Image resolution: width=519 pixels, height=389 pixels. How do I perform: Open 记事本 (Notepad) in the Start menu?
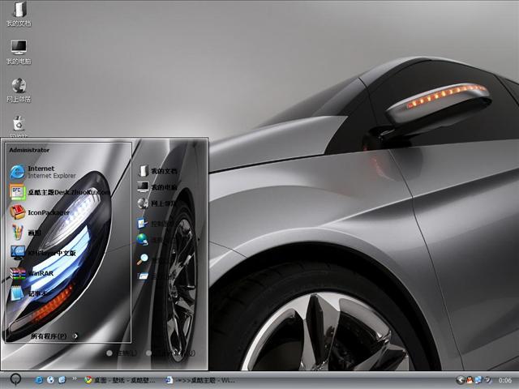click(30, 293)
